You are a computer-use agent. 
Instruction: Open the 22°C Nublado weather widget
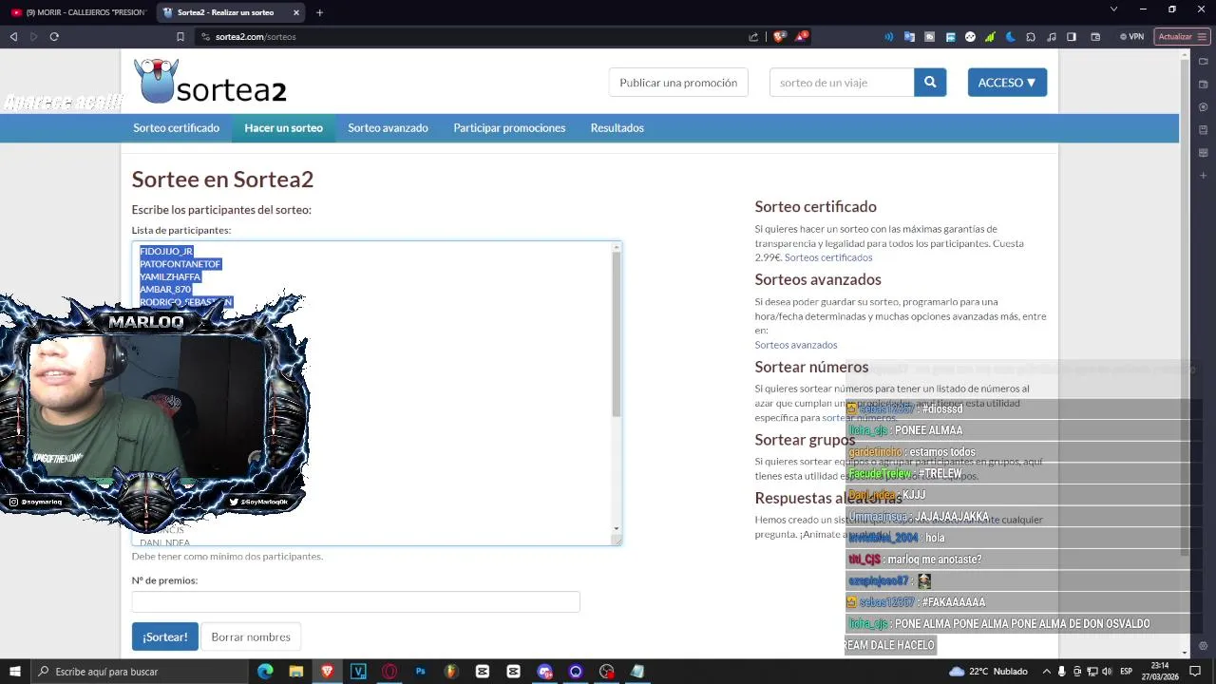point(988,672)
